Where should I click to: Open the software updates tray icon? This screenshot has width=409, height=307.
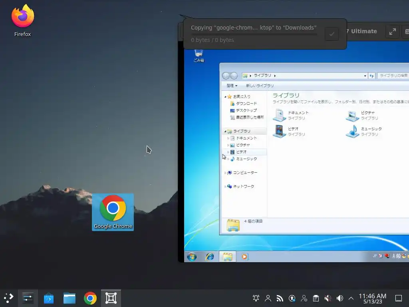tap(292, 298)
